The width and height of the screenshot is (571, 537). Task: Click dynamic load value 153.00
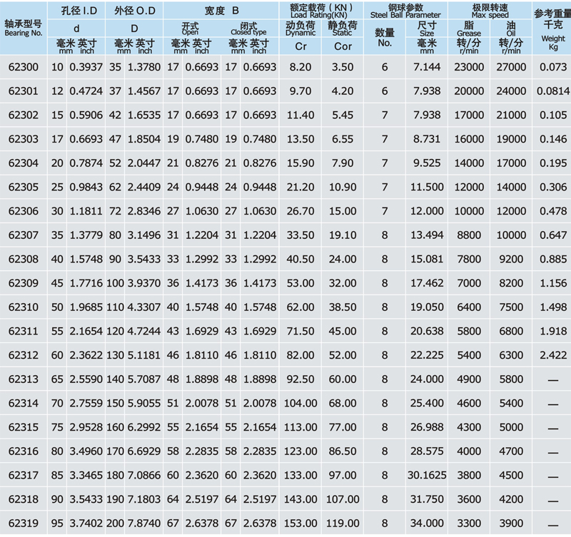(x=300, y=523)
